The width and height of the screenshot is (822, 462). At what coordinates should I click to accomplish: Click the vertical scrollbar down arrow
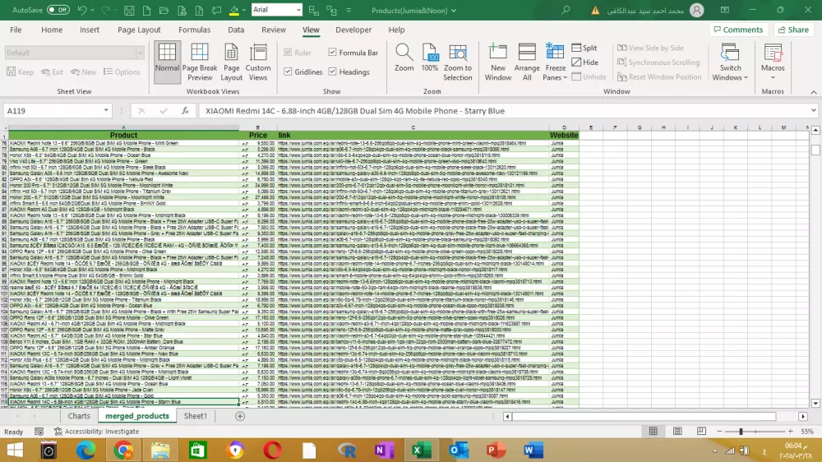[x=815, y=403]
